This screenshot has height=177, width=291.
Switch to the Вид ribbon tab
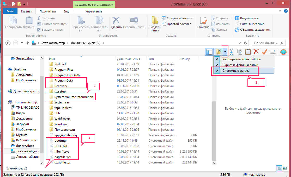click(66, 11)
